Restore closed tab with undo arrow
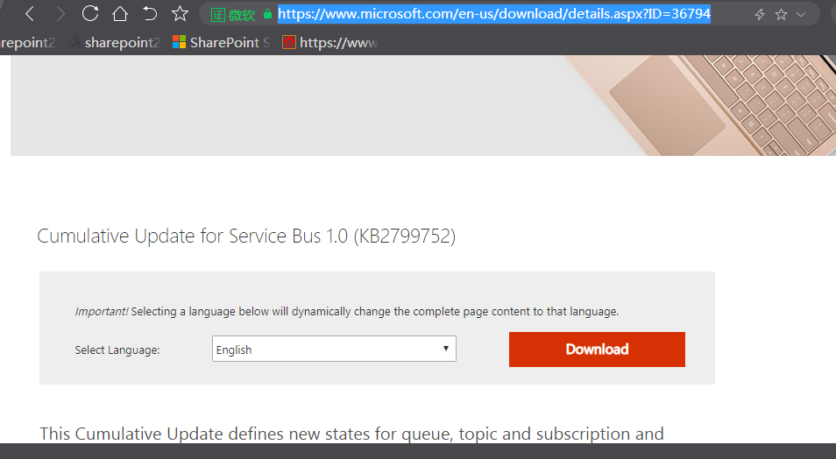Image resolution: width=836 pixels, height=459 pixels. pyautogui.click(x=150, y=13)
